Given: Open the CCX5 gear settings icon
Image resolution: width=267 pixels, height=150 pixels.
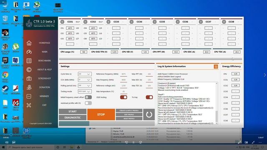Looking at the screenshot, I should click(x=155, y=22).
